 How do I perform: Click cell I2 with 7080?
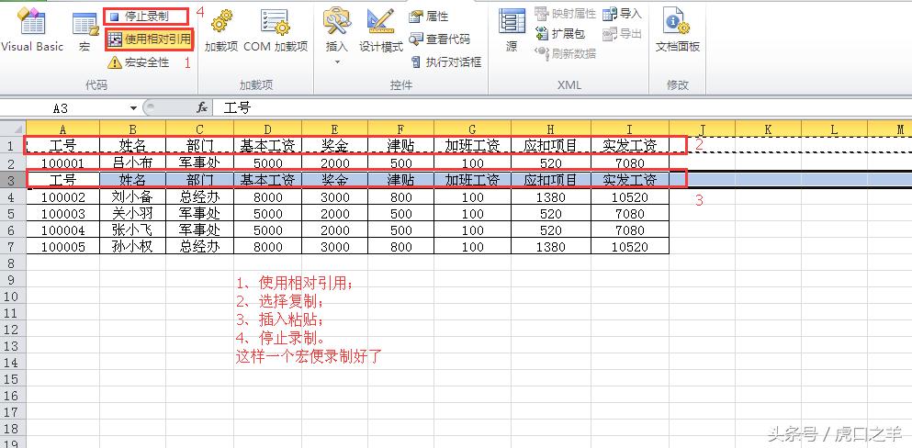tap(630, 163)
